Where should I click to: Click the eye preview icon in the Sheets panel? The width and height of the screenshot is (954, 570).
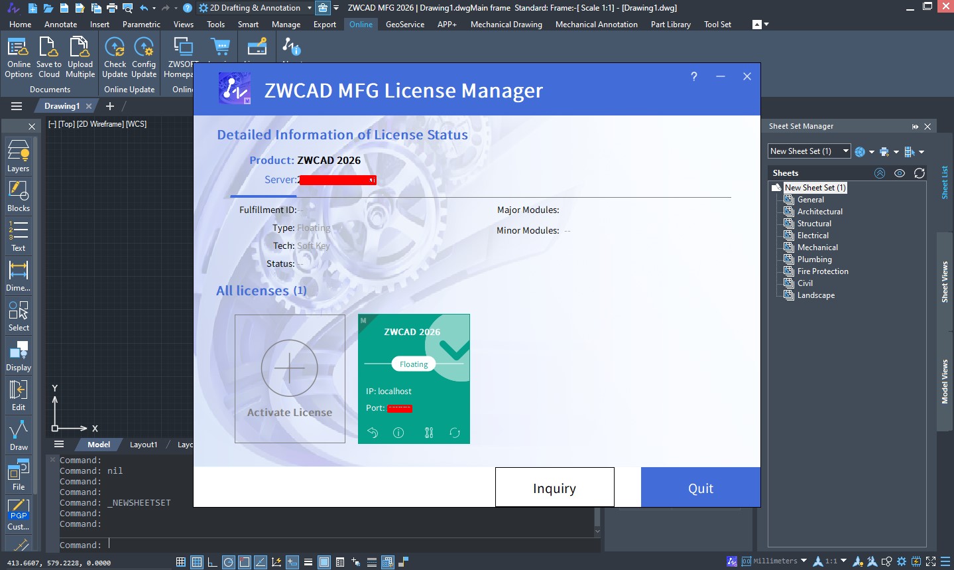(900, 173)
